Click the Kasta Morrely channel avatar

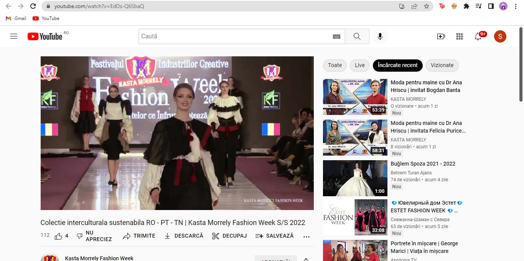click(50, 258)
